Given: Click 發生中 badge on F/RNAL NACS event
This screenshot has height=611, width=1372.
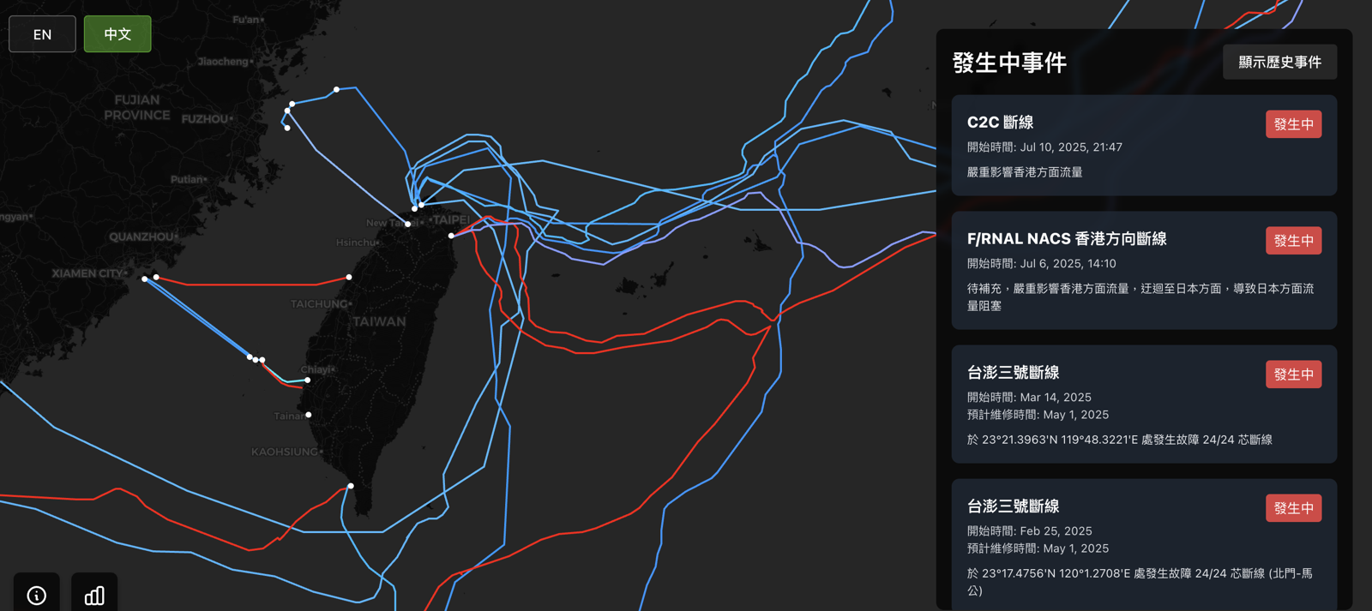Looking at the screenshot, I should 1293,241.
